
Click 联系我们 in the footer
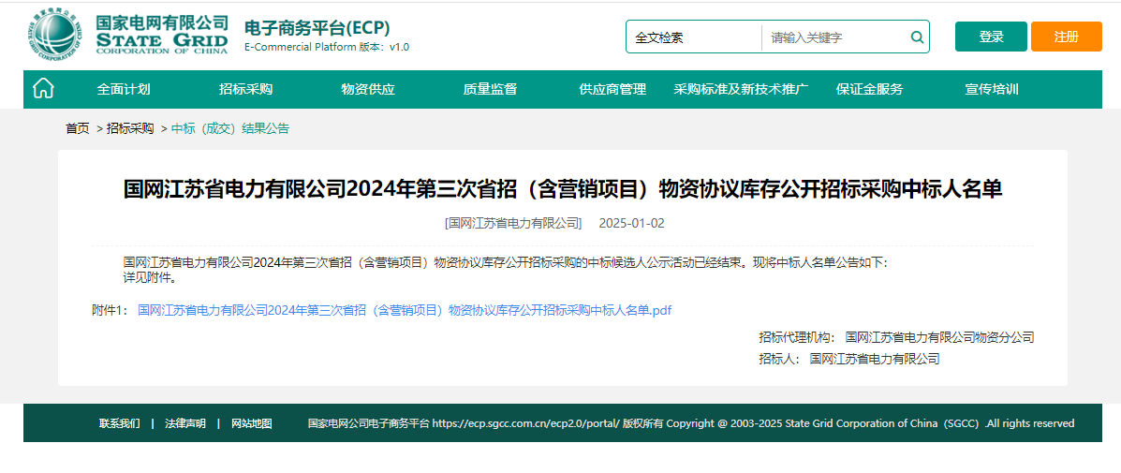coord(120,423)
